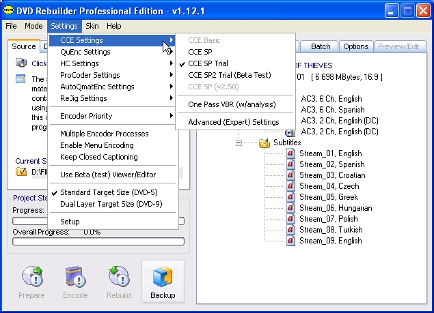The image size is (434, 313).
Task: Select Stream_06, Hungarian subtitle text
Action: (x=336, y=208)
